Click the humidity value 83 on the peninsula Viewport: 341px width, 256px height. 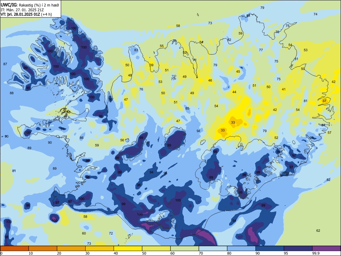[136, 50]
